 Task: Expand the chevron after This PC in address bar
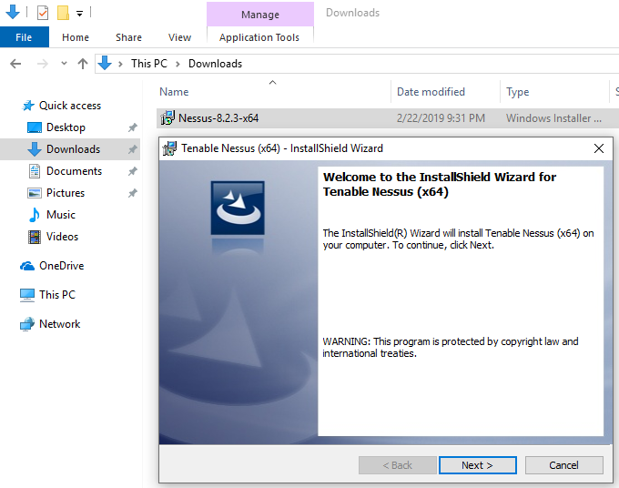(178, 64)
